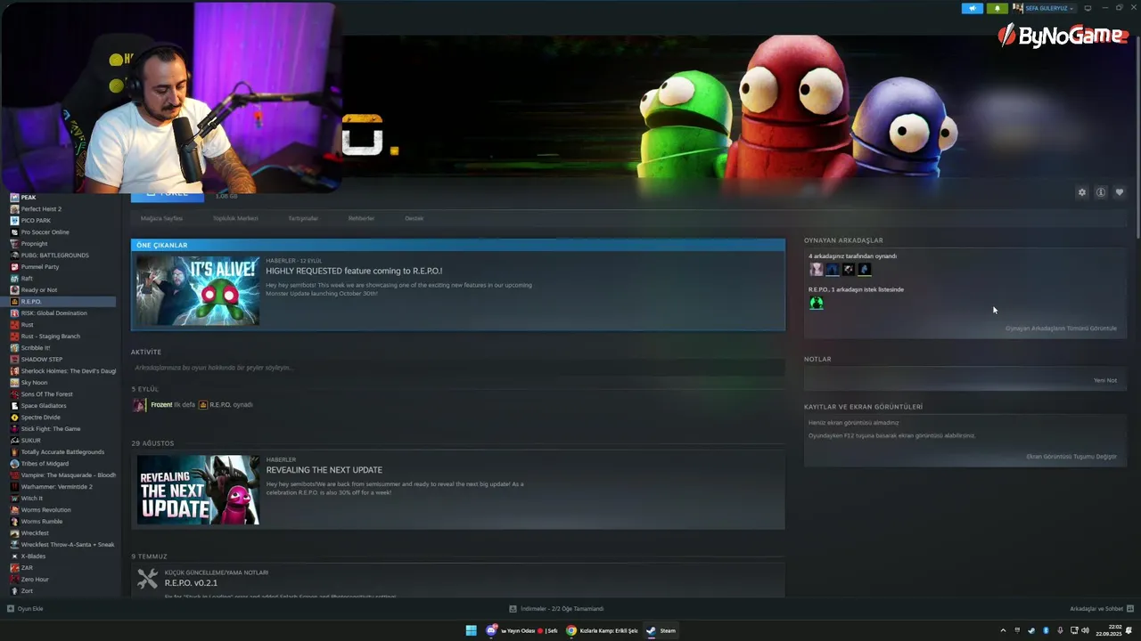Click the Pummel Party game icon

tap(14, 267)
